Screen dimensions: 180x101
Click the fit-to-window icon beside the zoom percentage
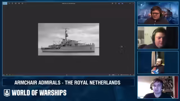coord(109,75)
